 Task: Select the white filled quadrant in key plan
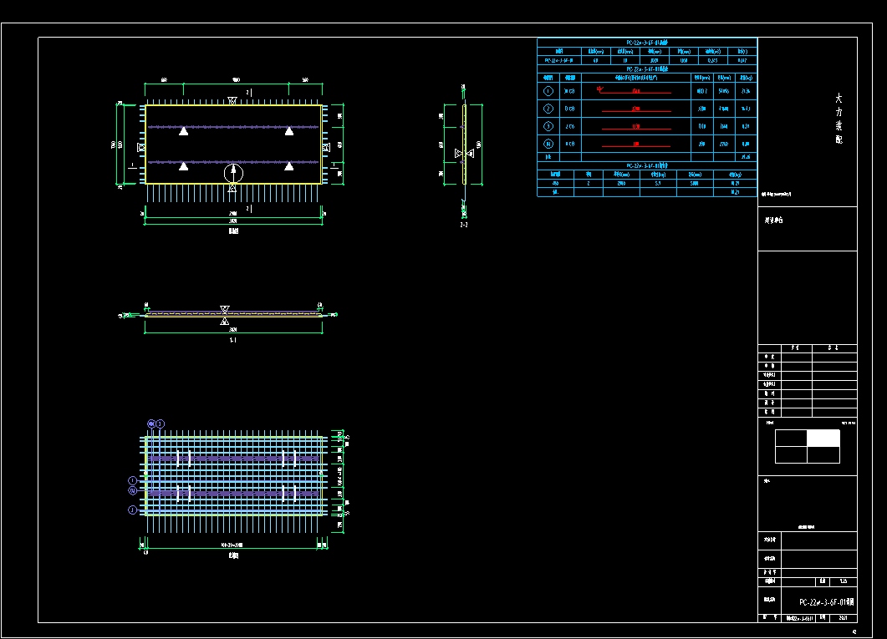[x=823, y=439]
